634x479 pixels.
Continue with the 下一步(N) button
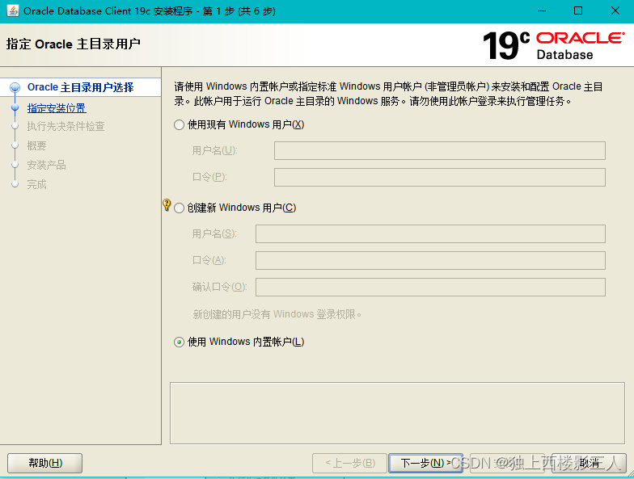coord(425,463)
